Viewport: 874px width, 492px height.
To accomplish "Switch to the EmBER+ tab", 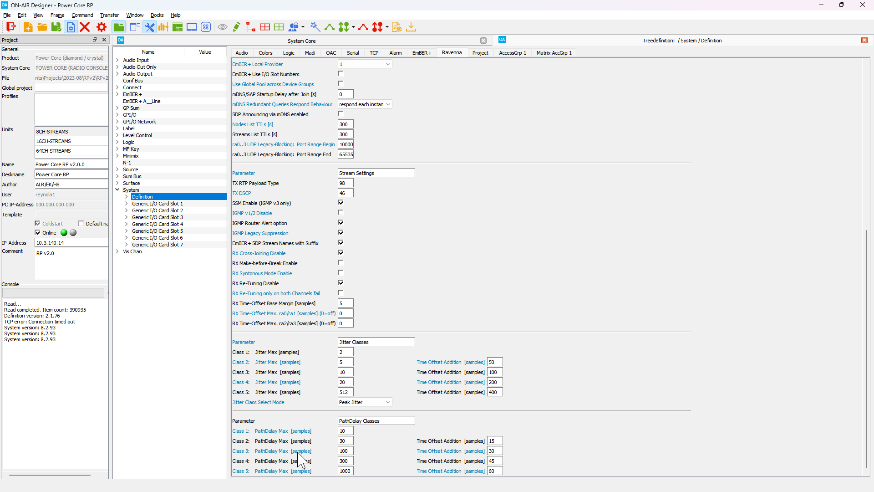I will click(422, 53).
